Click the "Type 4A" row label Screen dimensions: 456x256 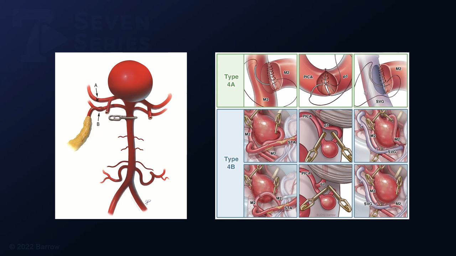[x=231, y=80]
